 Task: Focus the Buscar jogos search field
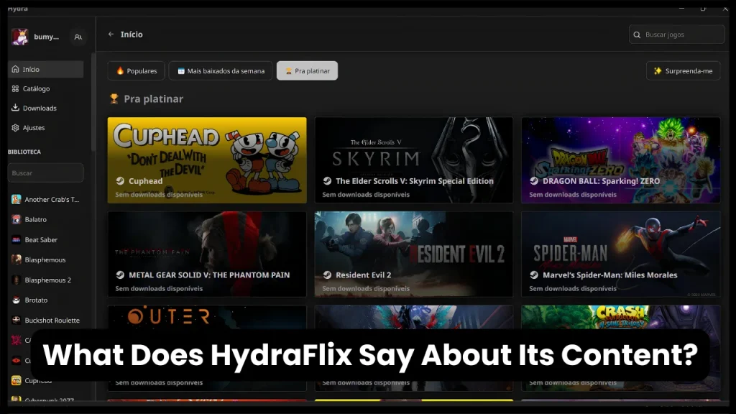(676, 34)
